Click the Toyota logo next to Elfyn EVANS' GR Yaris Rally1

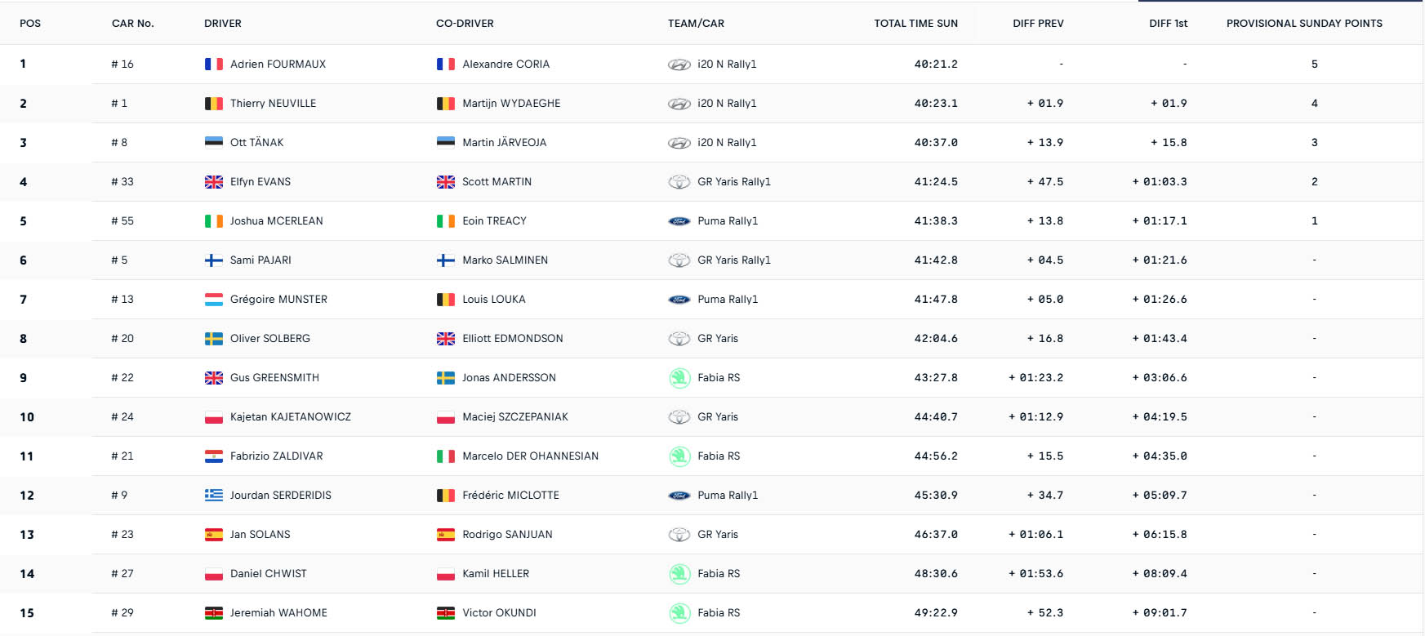[x=679, y=182]
